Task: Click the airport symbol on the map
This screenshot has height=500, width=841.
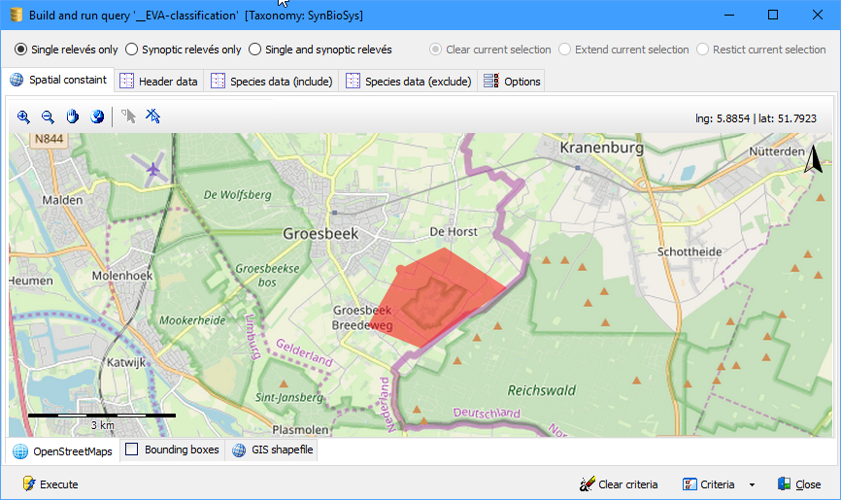Action: (153, 171)
